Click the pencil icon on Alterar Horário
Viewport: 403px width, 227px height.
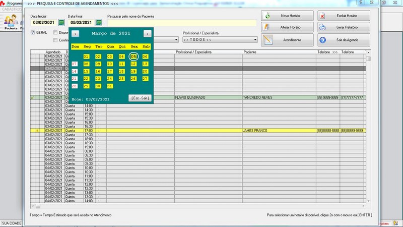click(266, 27)
